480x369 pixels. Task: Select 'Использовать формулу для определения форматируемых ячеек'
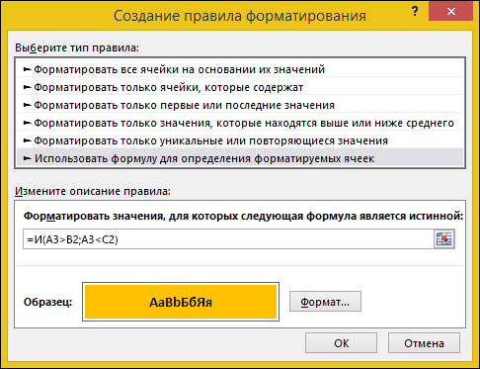[x=240, y=158]
